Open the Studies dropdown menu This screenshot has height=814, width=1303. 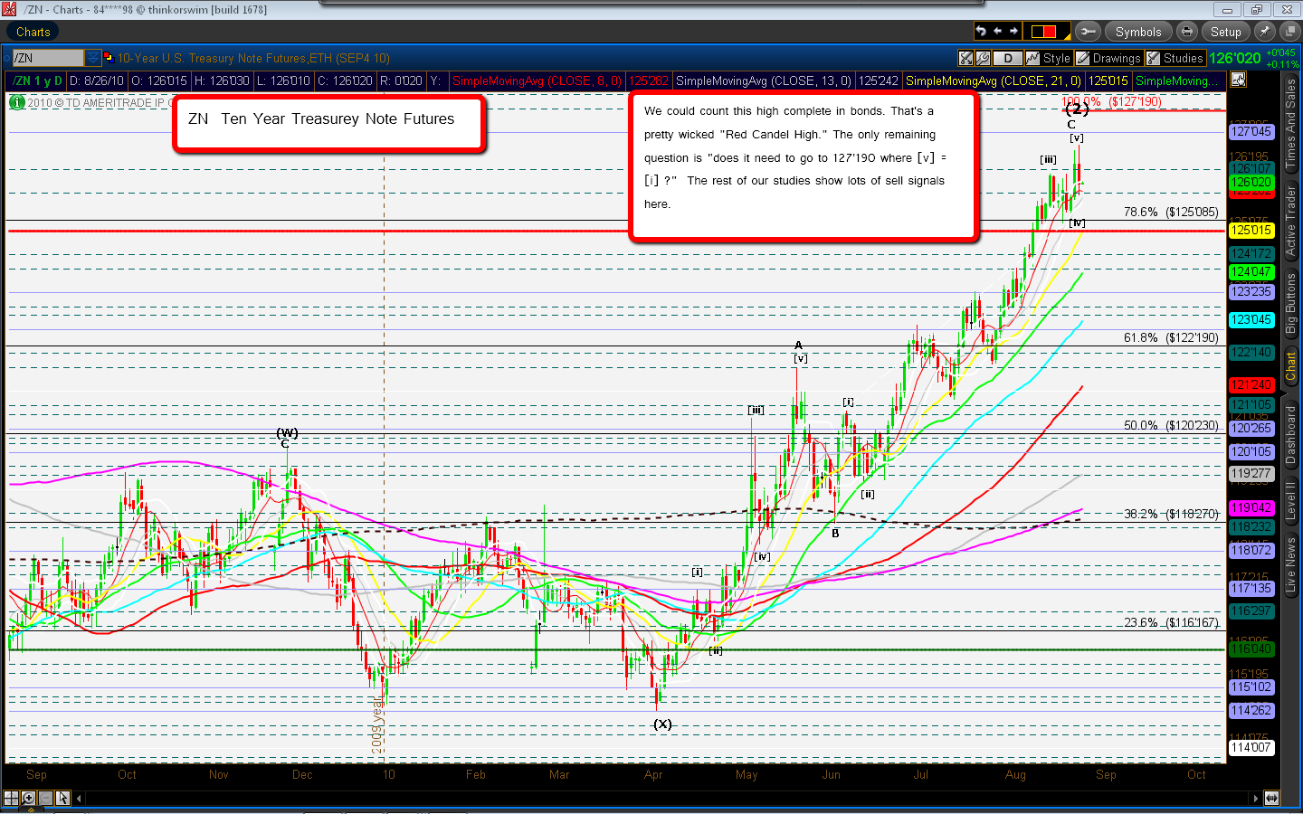click(x=1175, y=58)
